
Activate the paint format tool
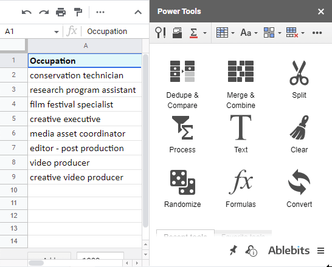78,12
